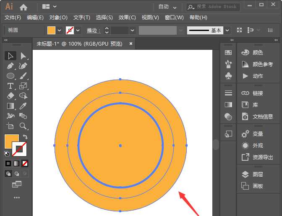Click the Home icon in top bar
Screen dimensions: 282x216
point(23,7)
